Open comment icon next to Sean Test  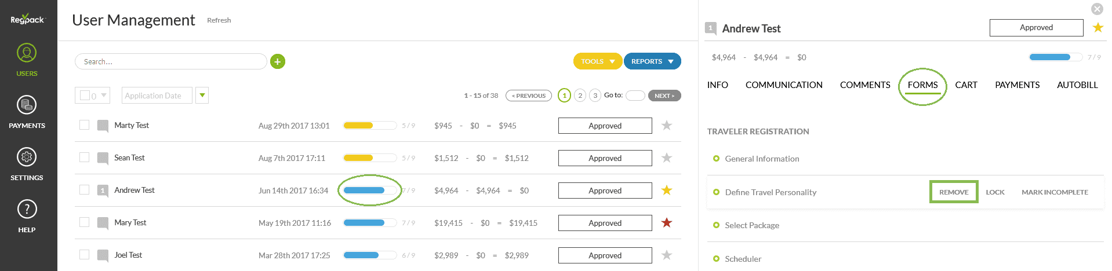(x=103, y=158)
